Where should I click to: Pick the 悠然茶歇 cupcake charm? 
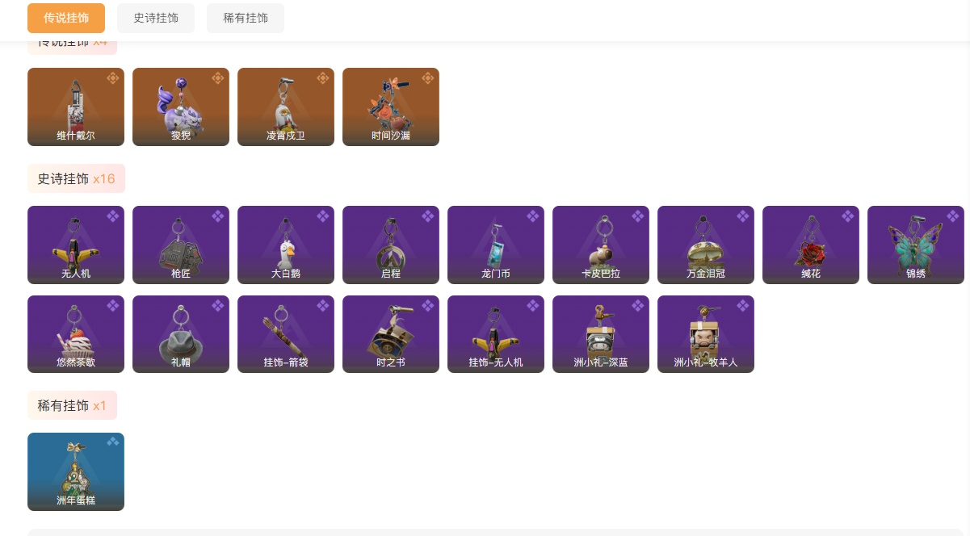pyautogui.click(x=76, y=334)
